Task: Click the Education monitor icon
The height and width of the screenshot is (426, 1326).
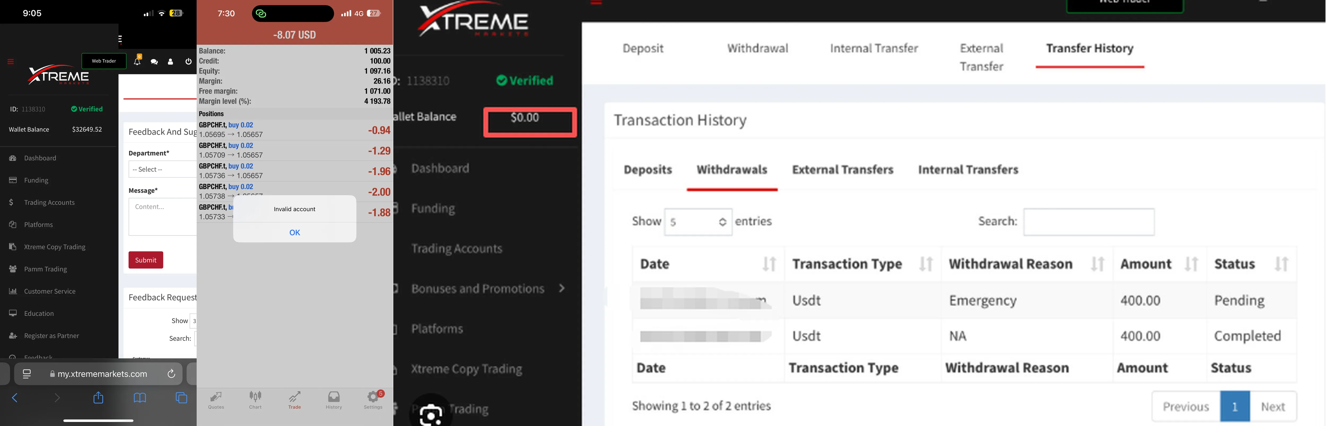Action: tap(13, 313)
